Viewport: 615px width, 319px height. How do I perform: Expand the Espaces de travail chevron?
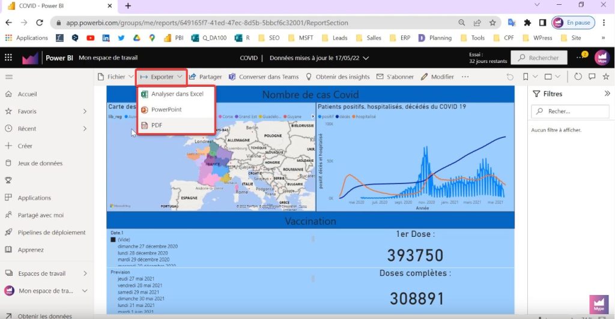click(x=85, y=273)
